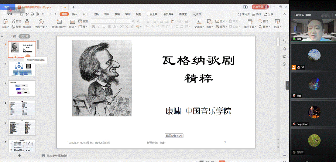The image size is (336, 162).
Task: Select slide 3 thumbnail
Action: coord(22,88)
